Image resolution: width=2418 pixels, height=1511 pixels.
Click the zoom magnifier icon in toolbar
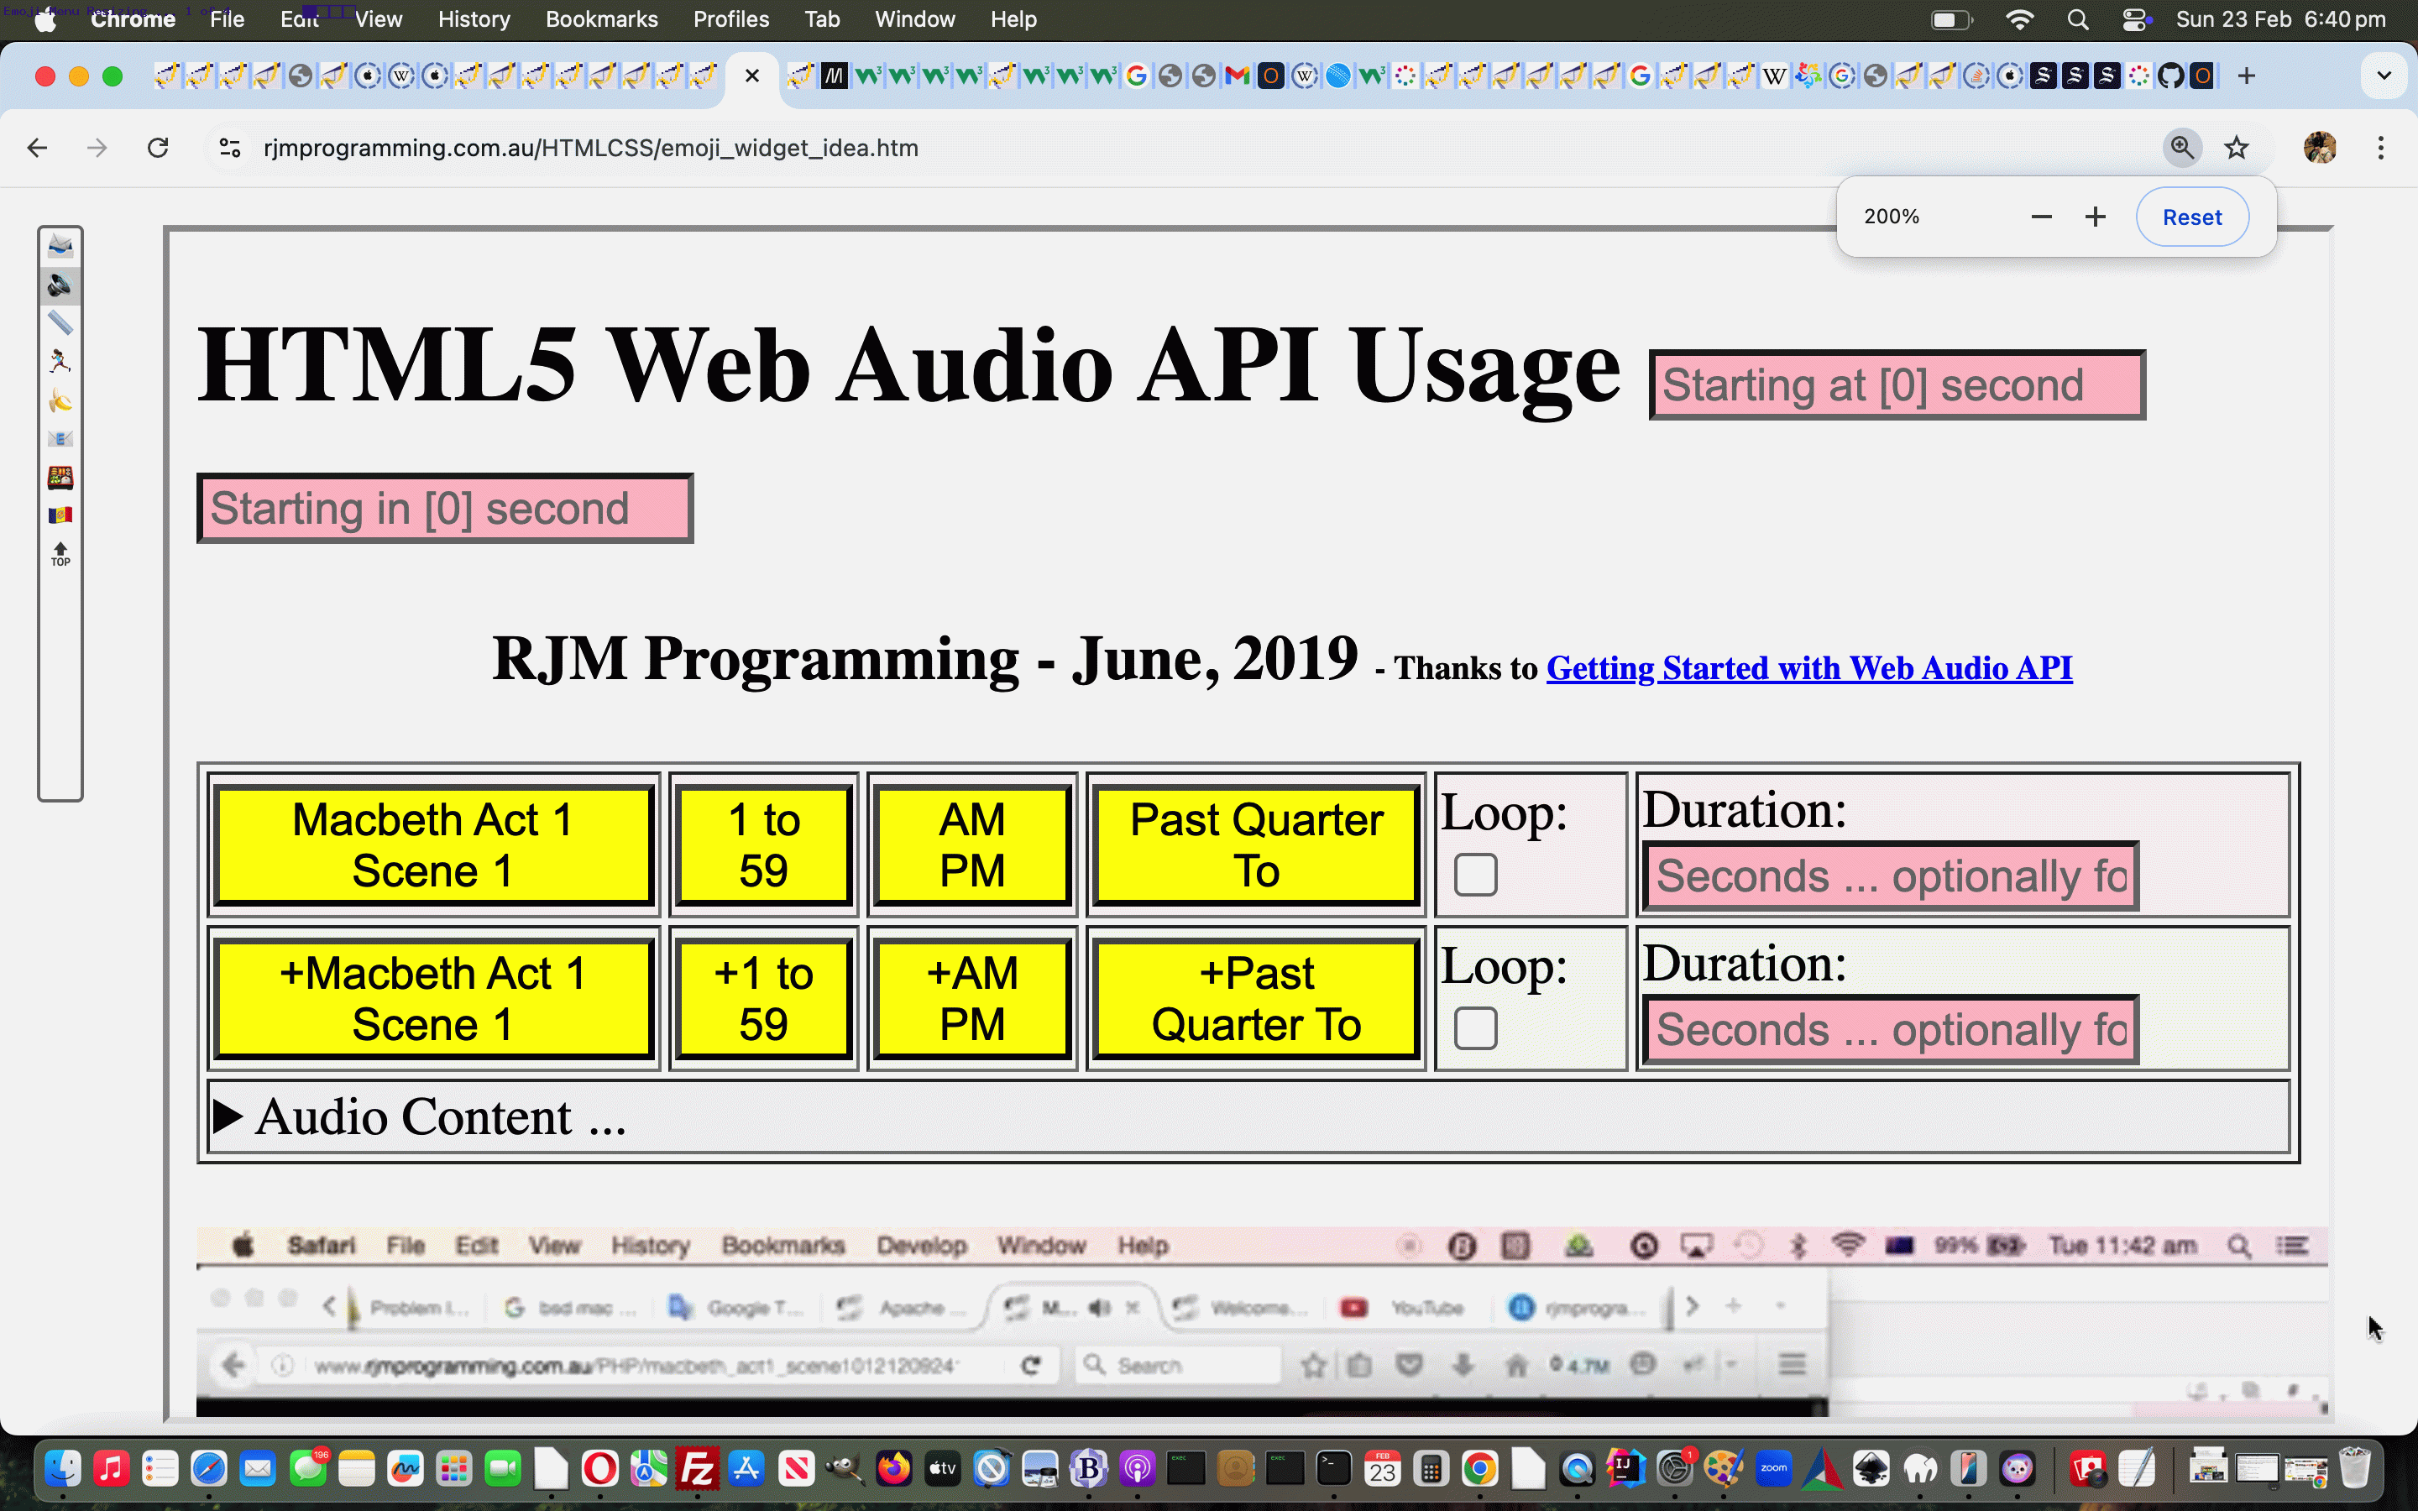coord(2181,148)
